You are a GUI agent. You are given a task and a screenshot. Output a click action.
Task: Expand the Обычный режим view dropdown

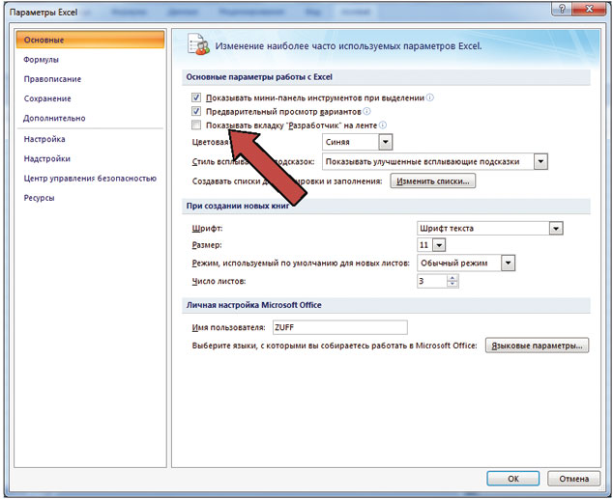click(x=508, y=263)
